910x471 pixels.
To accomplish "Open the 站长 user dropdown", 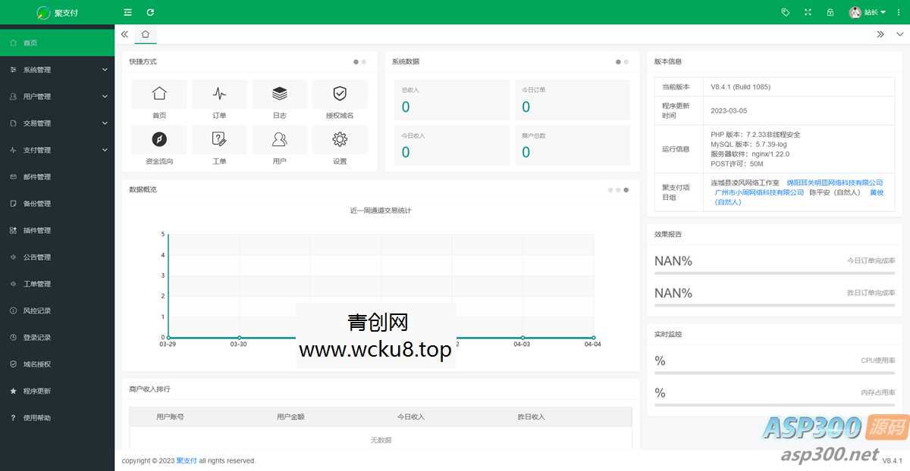I will (871, 11).
